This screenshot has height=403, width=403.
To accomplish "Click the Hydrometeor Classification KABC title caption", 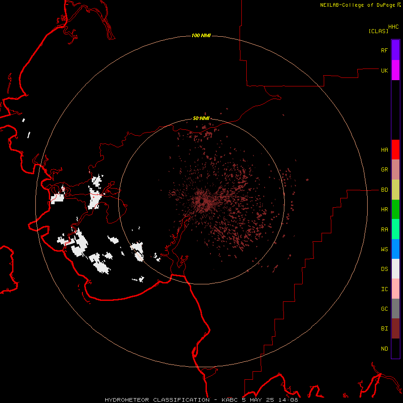I will tap(201, 400).
